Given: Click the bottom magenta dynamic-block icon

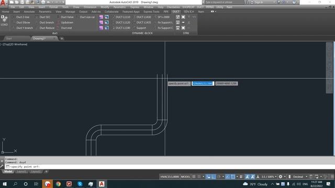Looking at the screenshot, I should point(101,28).
